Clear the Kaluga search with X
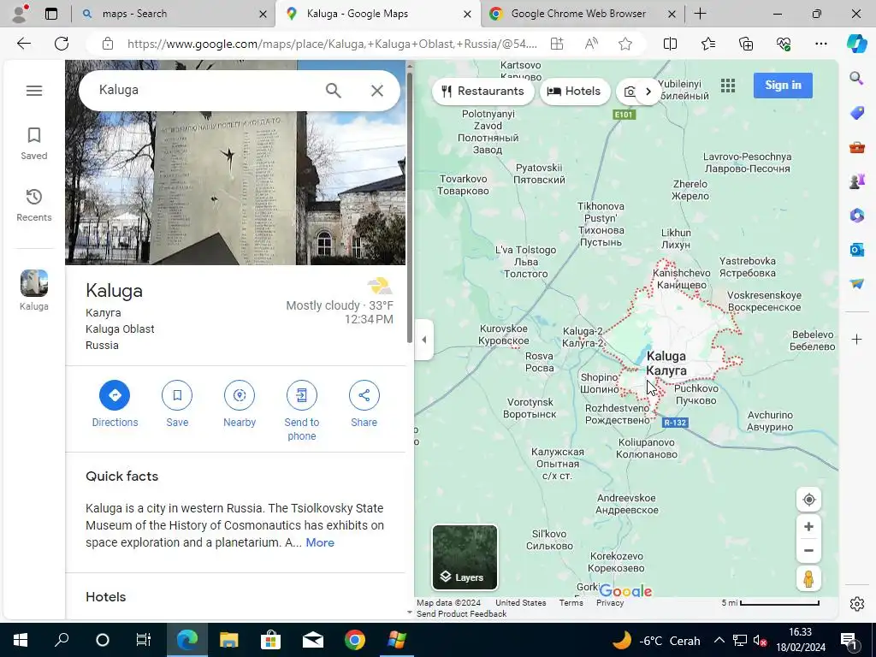Screen dimensions: 876x657 coord(377,90)
